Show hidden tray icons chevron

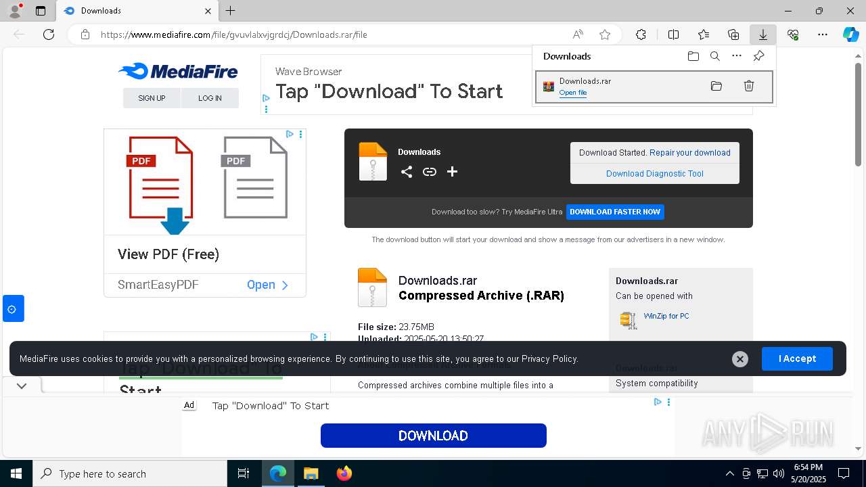point(729,473)
